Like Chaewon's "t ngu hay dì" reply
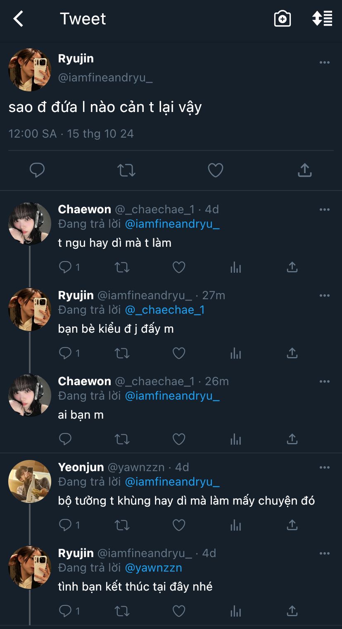Screen dimensions: 342x629 178,267
